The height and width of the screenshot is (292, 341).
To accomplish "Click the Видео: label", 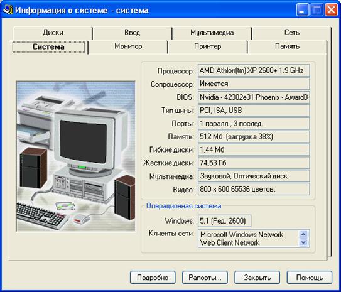I will 183,190.
